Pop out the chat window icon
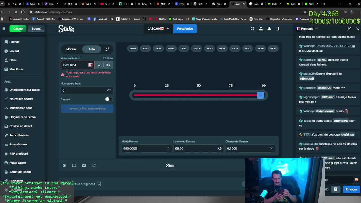361x203 pixels. point(349,29)
